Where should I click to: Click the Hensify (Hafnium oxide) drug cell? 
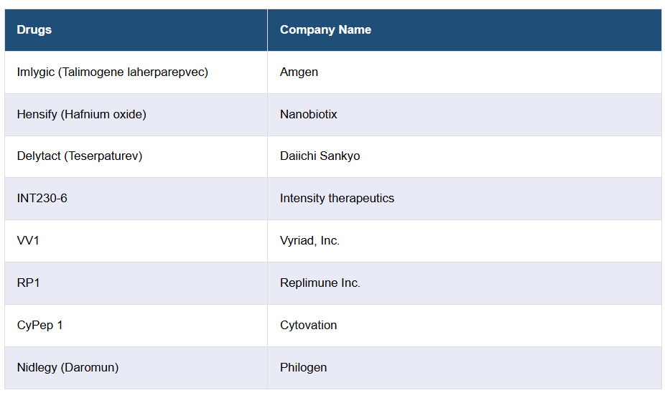pos(81,115)
